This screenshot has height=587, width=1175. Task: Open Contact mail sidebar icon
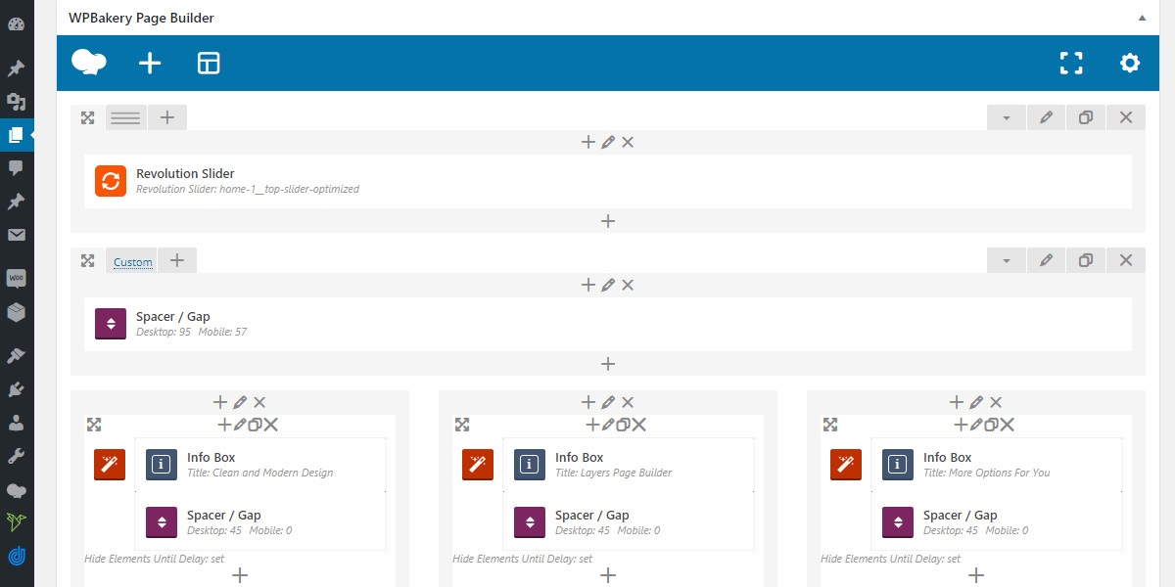click(x=16, y=235)
